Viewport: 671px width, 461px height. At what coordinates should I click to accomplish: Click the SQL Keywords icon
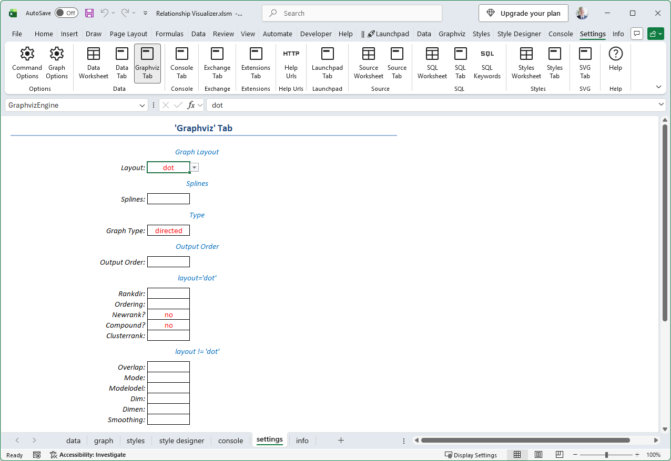(487, 54)
